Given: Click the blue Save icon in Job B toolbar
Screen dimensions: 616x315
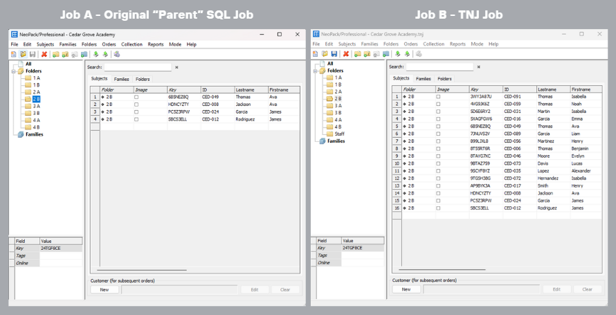Looking at the screenshot, I should [x=334, y=54].
